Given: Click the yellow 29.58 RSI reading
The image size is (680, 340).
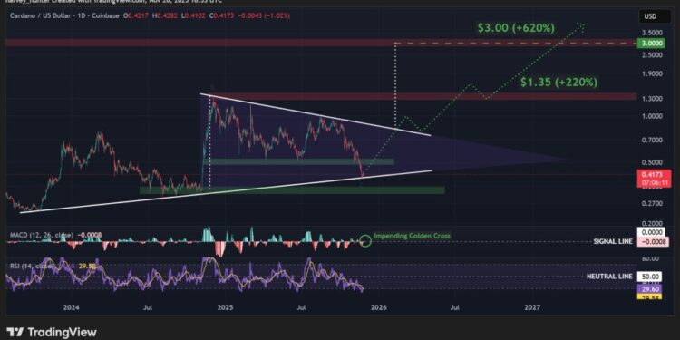Looking at the screenshot, I should click(x=87, y=266).
